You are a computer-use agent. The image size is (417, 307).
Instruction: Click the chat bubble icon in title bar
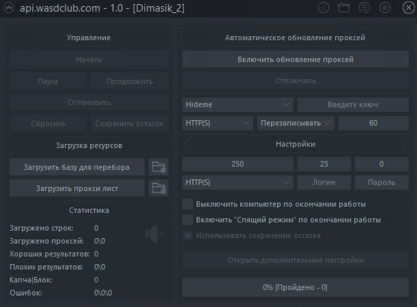[364, 8]
